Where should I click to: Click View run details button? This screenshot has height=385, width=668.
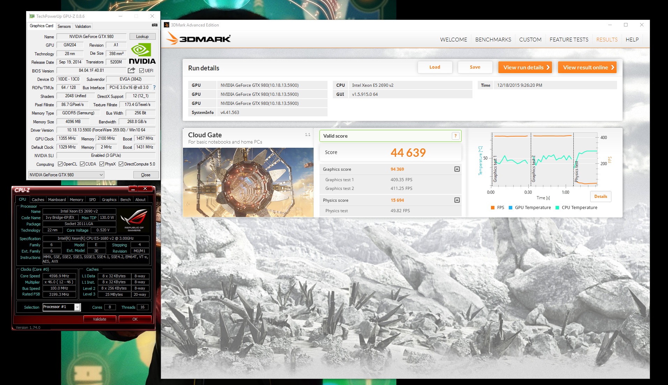525,68
